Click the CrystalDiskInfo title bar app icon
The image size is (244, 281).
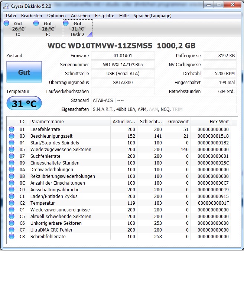click(x=6, y=6)
